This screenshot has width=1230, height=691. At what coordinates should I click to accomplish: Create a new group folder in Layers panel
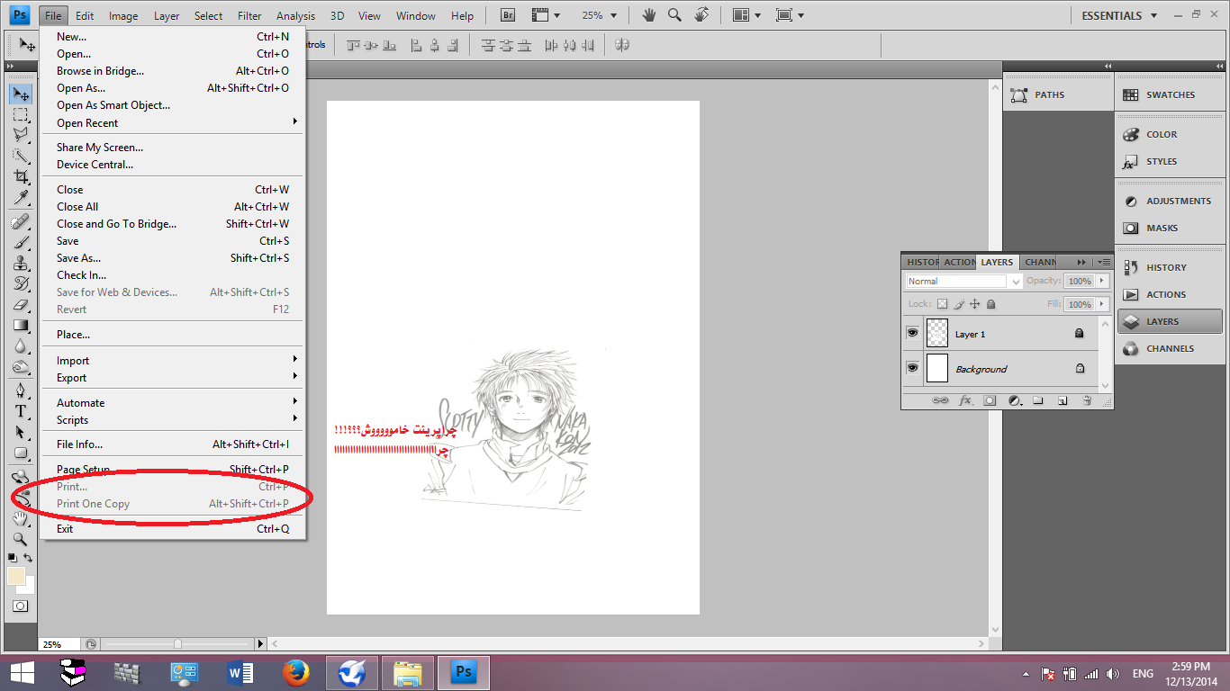[x=1038, y=400]
